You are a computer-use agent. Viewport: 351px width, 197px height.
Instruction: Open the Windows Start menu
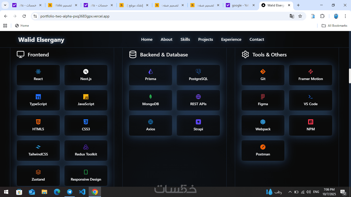[6, 192]
